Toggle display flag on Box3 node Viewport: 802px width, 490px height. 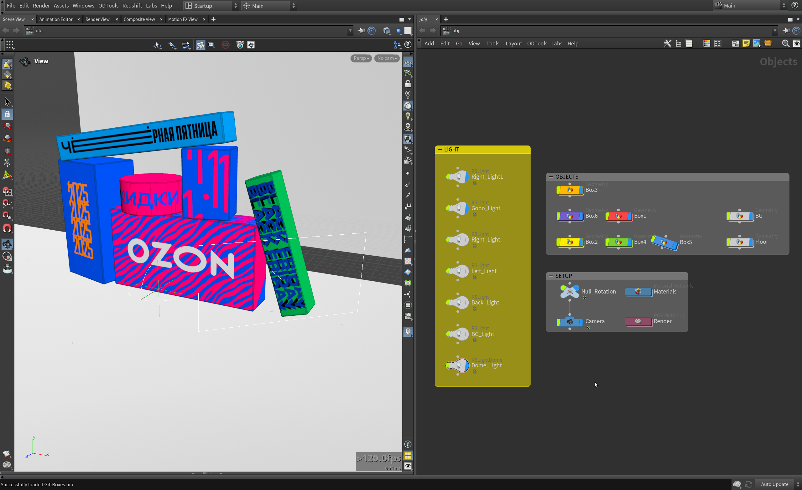pos(581,190)
